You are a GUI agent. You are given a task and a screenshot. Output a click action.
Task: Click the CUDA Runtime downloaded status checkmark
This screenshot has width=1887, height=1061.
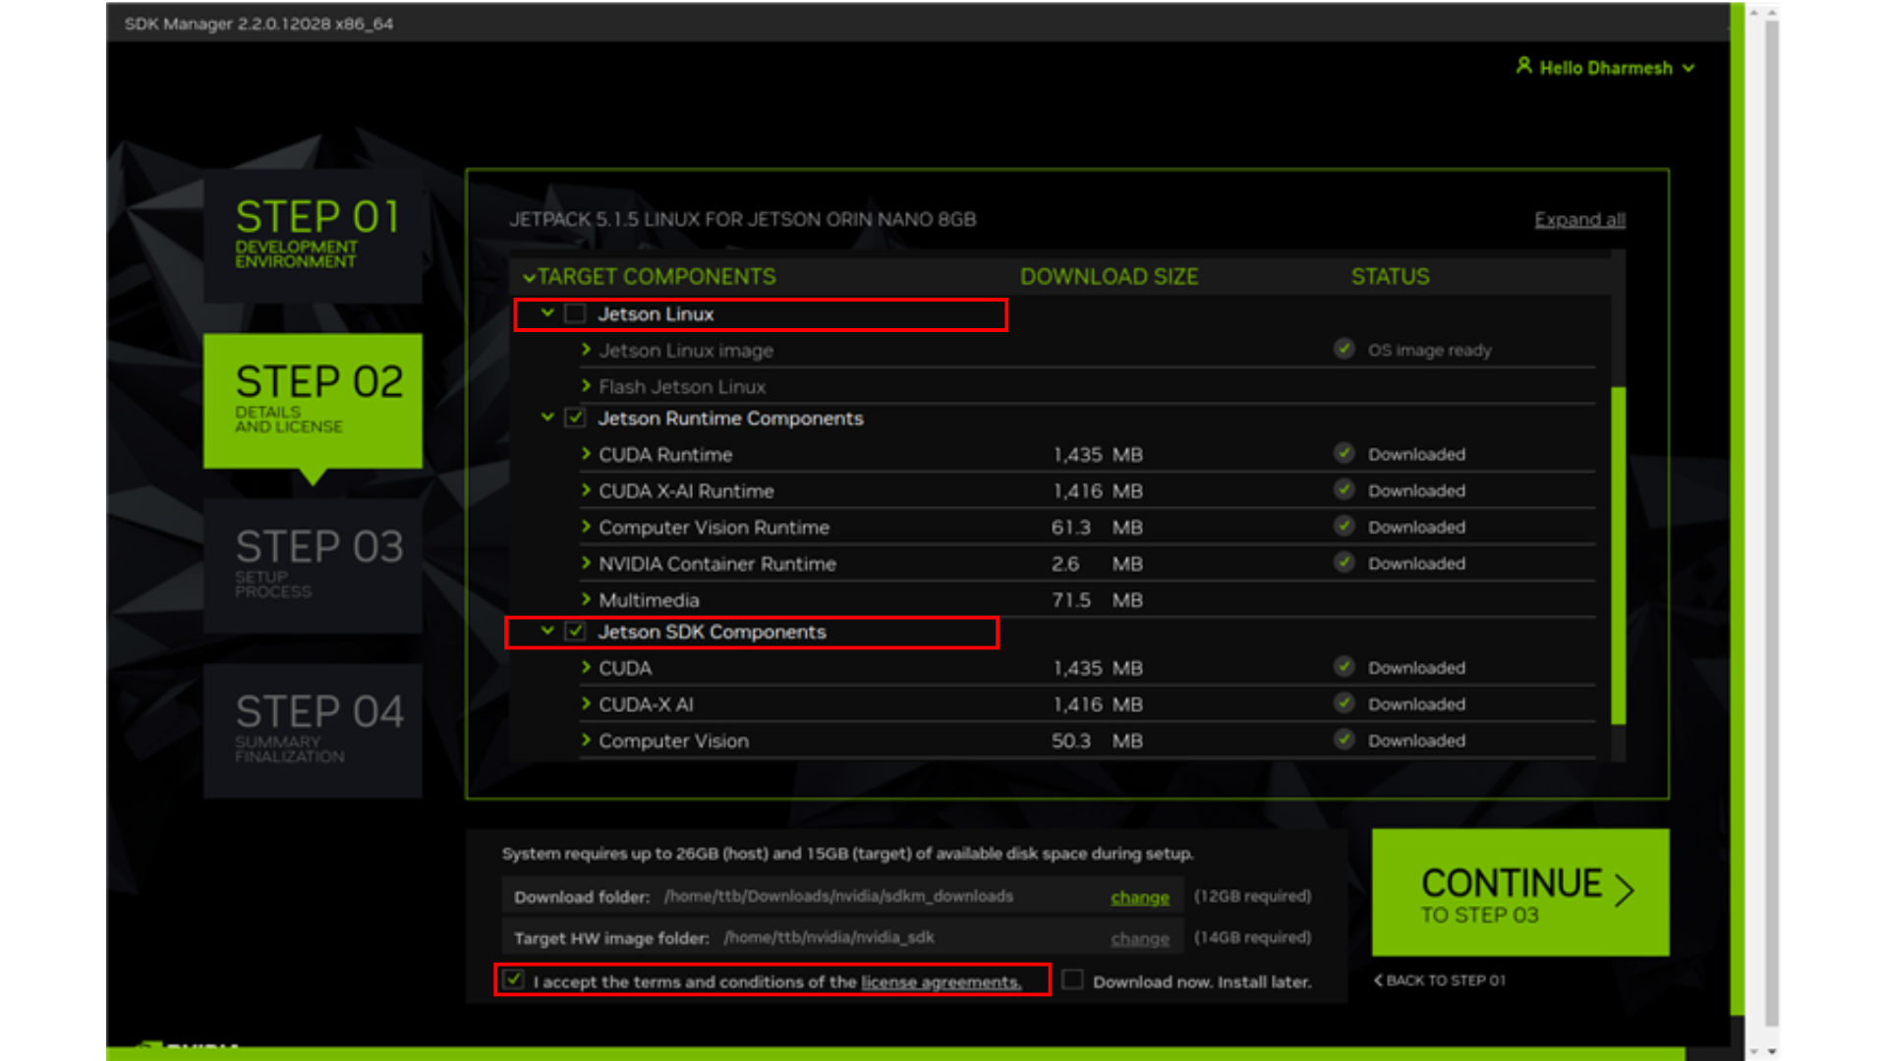click(x=1344, y=453)
